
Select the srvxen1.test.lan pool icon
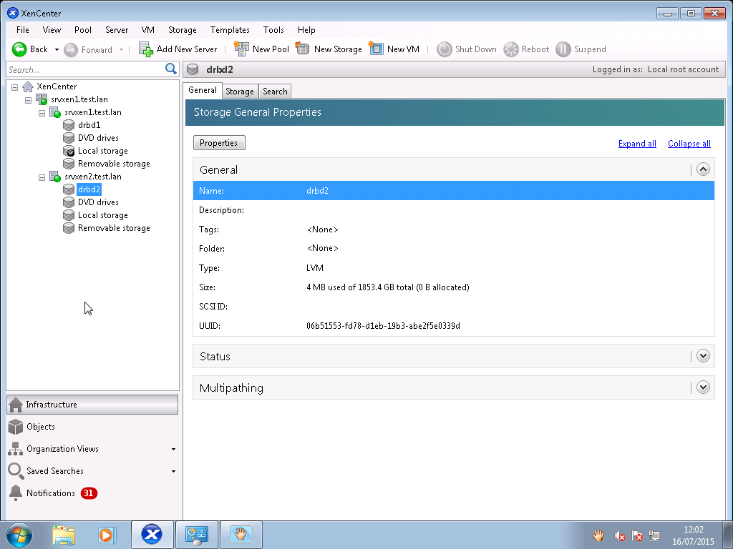(x=42, y=99)
